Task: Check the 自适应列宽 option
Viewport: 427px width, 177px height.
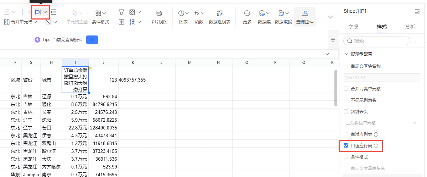Action: [346, 134]
